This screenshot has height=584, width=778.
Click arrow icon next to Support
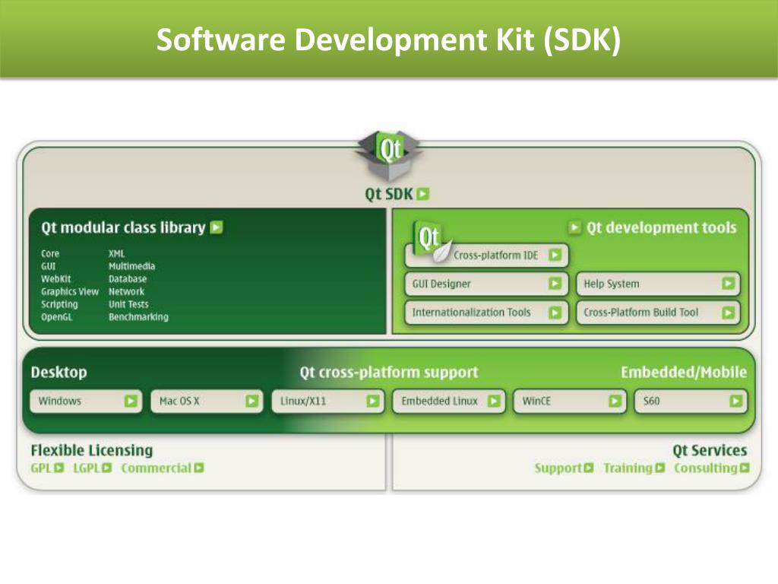pyautogui.click(x=589, y=468)
